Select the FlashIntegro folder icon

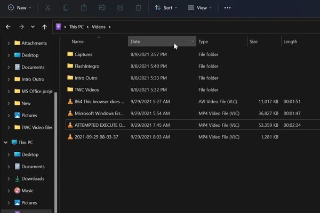70,66
